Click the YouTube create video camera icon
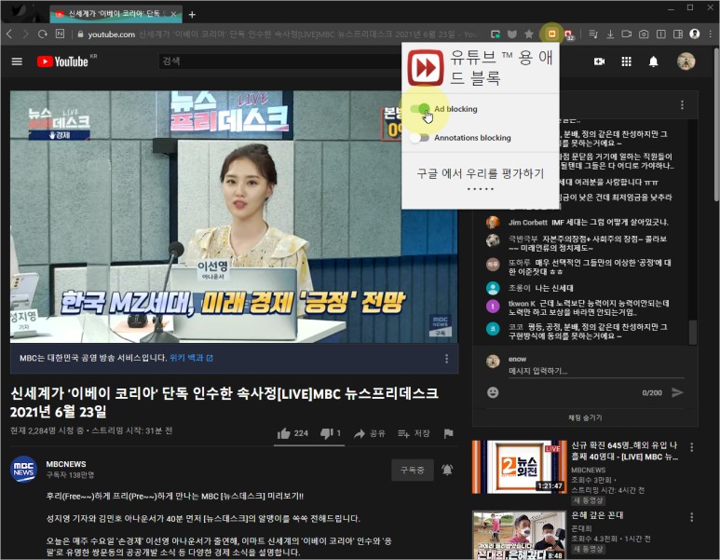720x560 pixels. click(x=599, y=61)
